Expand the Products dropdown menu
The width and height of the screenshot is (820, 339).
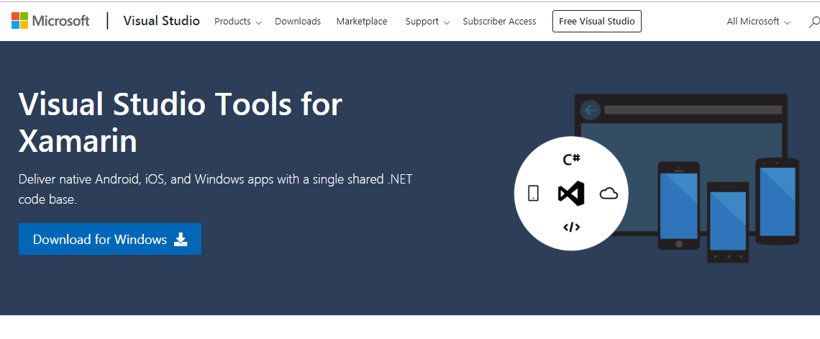237,22
